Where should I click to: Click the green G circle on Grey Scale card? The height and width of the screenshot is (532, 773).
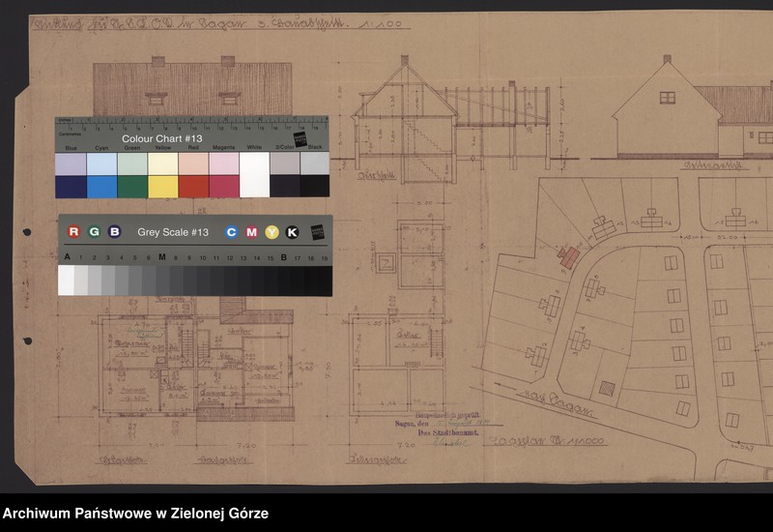pyautogui.click(x=94, y=231)
